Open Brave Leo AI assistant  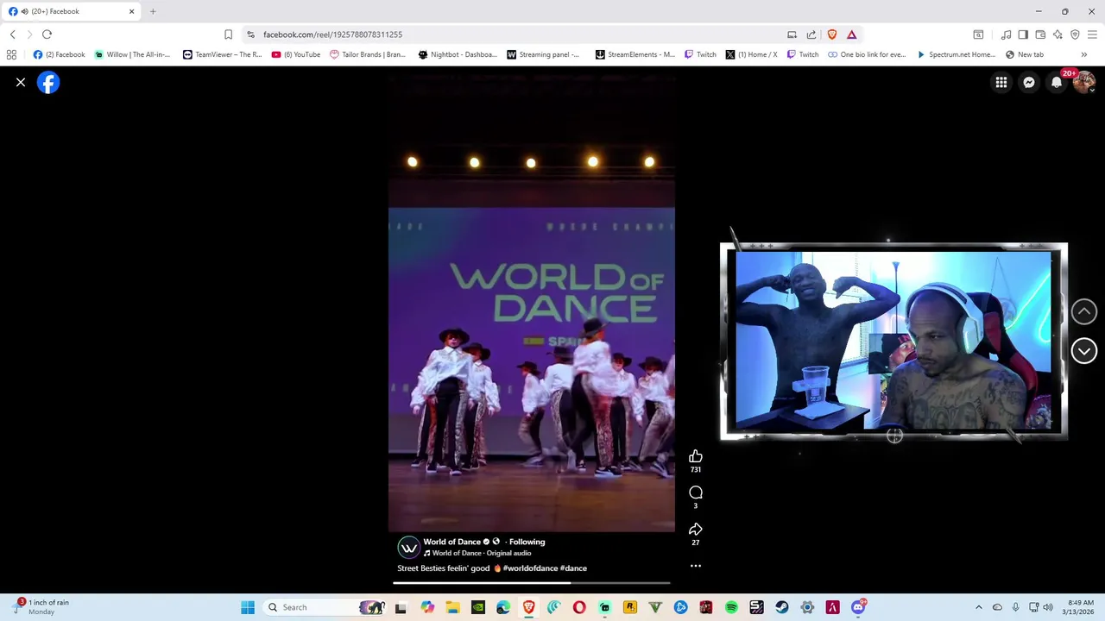(1058, 34)
